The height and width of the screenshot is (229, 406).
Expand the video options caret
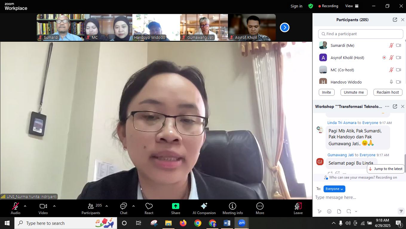[x=54, y=206]
